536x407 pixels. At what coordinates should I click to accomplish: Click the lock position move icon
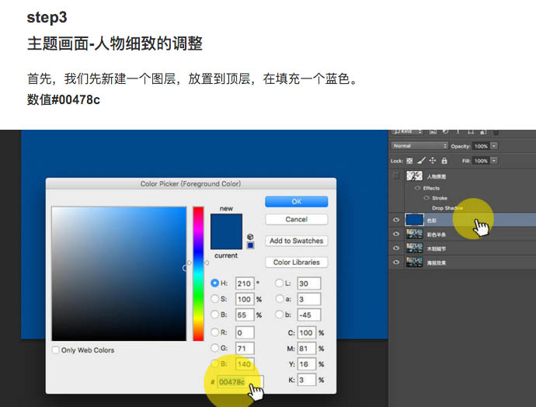point(433,160)
